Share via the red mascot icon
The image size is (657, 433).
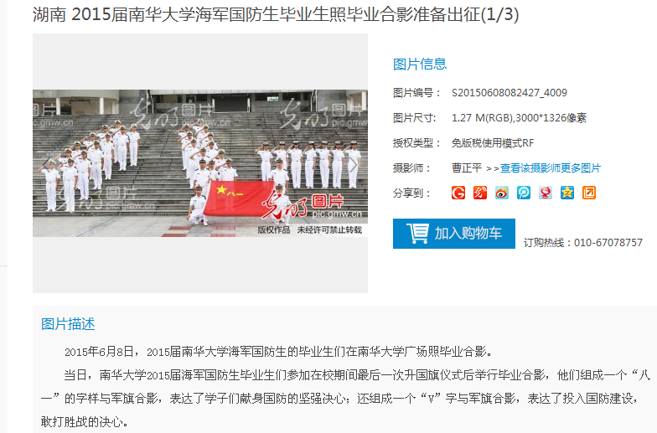tap(545, 193)
